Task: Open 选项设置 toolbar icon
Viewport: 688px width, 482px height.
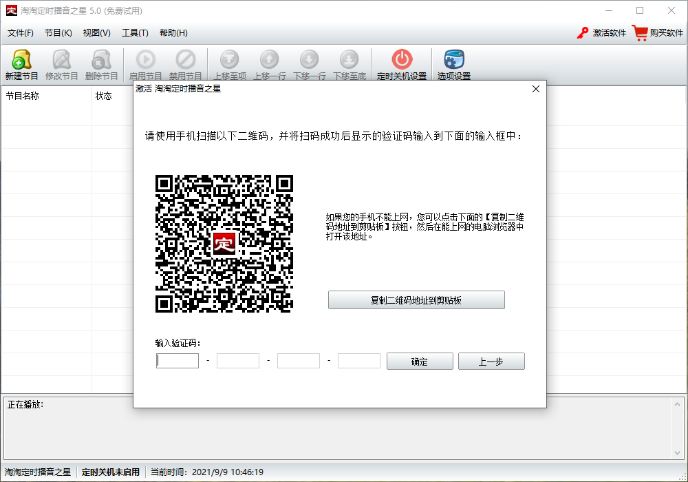Action: click(x=454, y=60)
